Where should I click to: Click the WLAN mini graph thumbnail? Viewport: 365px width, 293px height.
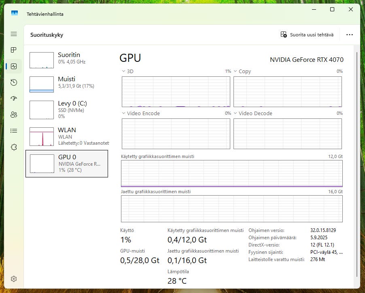coord(42,137)
